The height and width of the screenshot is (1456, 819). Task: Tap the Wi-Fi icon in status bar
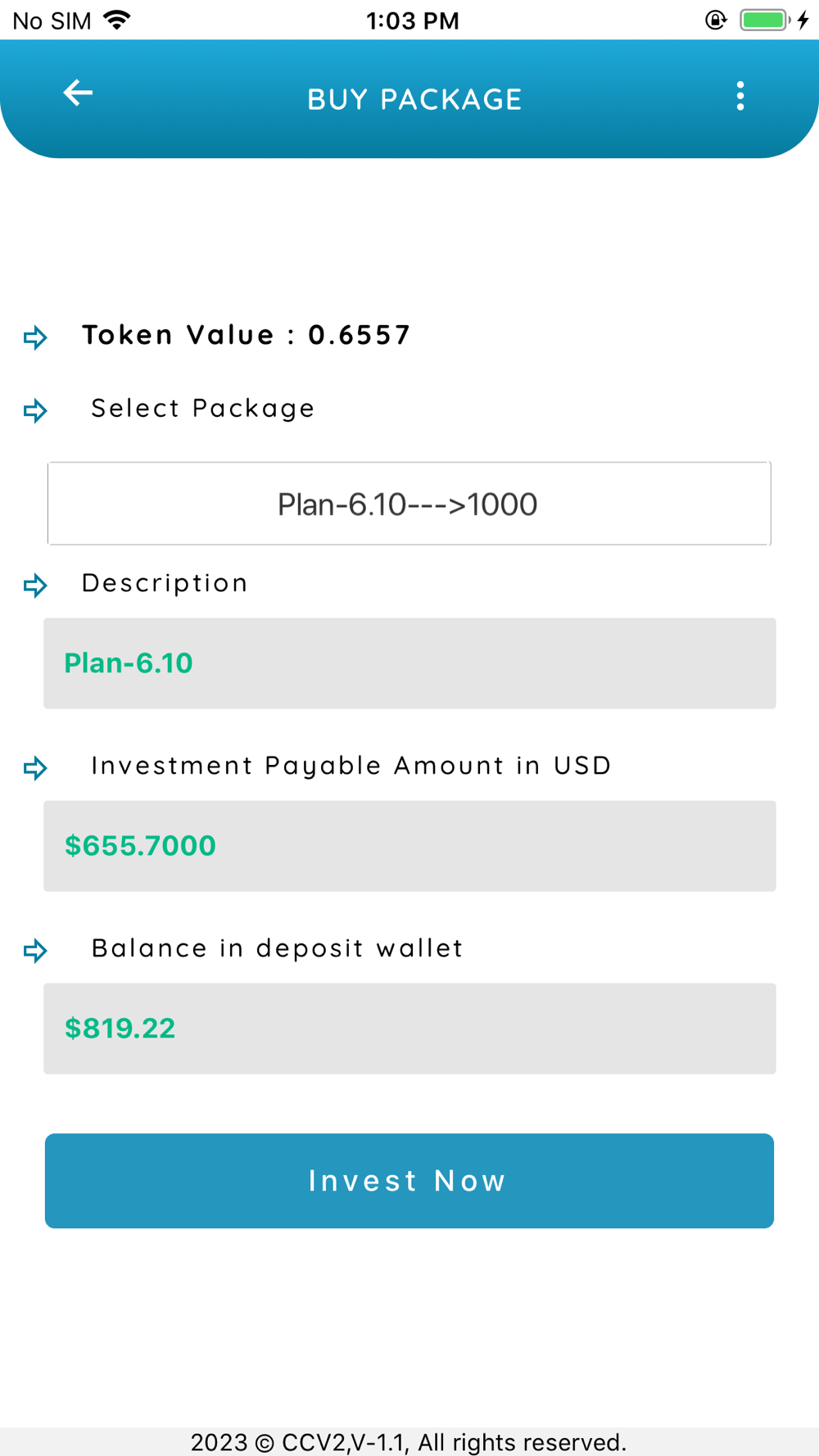(118, 20)
